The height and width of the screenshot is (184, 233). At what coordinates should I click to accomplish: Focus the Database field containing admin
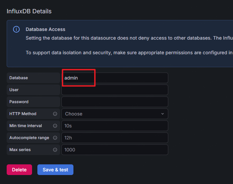(x=114, y=78)
